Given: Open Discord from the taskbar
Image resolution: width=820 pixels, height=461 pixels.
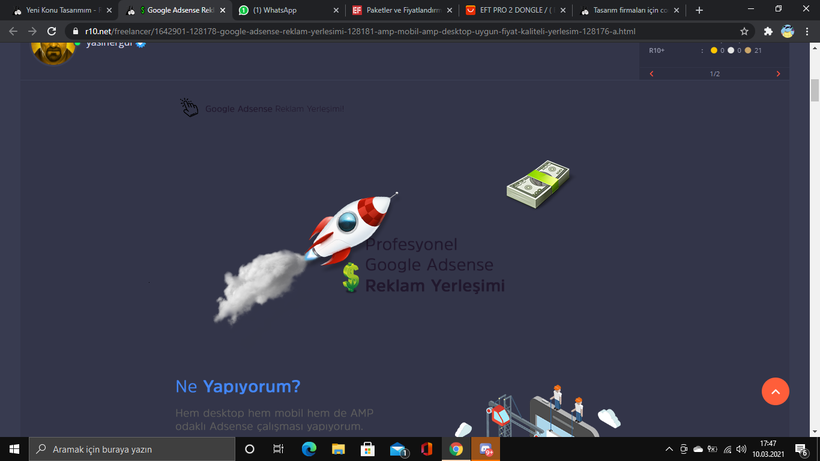Looking at the screenshot, I should pyautogui.click(x=486, y=449).
